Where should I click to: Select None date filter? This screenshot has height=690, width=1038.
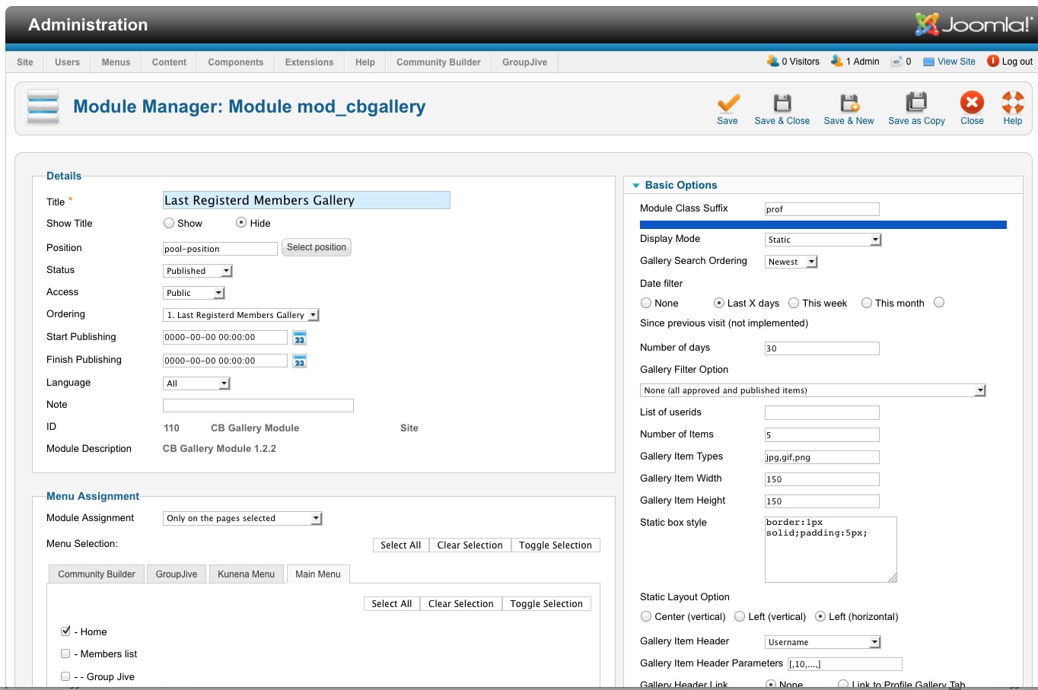click(x=646, y=303)
